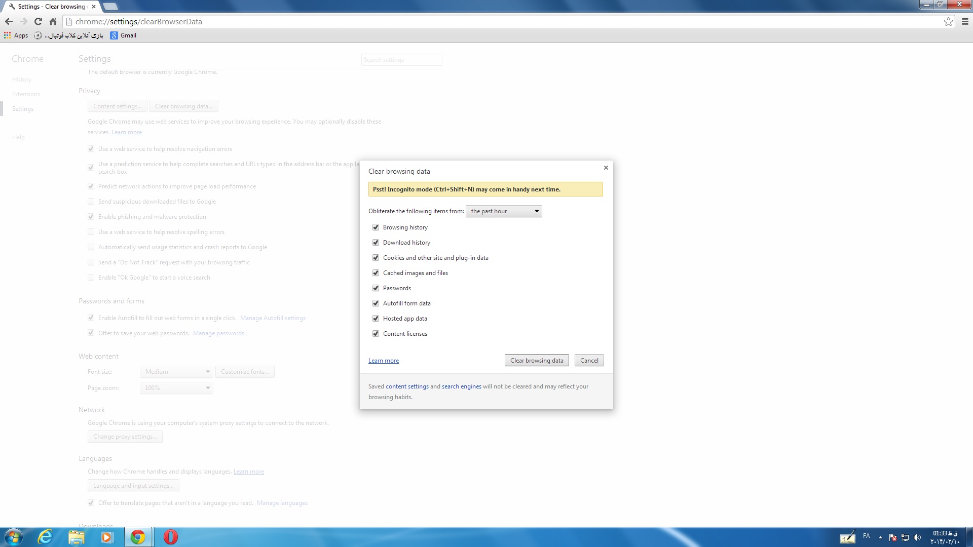The image size is (973, 547).
Task: Disable the Content licenses checkbox
Action: (x=376, y=334)
